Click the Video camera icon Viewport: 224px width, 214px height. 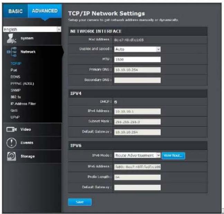click(x=11, y=130)
